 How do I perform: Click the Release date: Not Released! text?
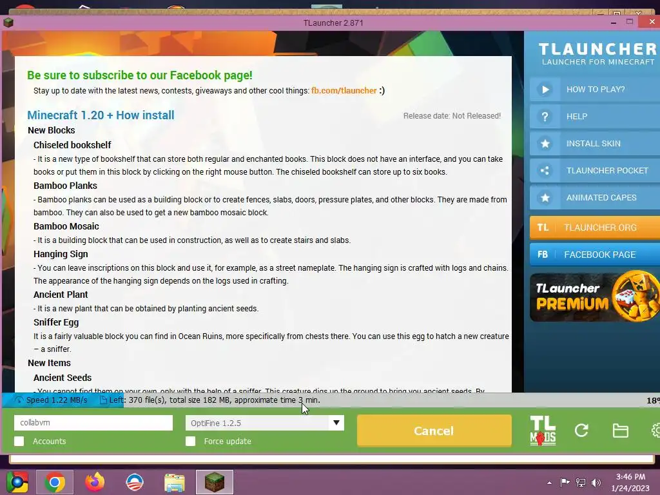click(x=452, y=116)
